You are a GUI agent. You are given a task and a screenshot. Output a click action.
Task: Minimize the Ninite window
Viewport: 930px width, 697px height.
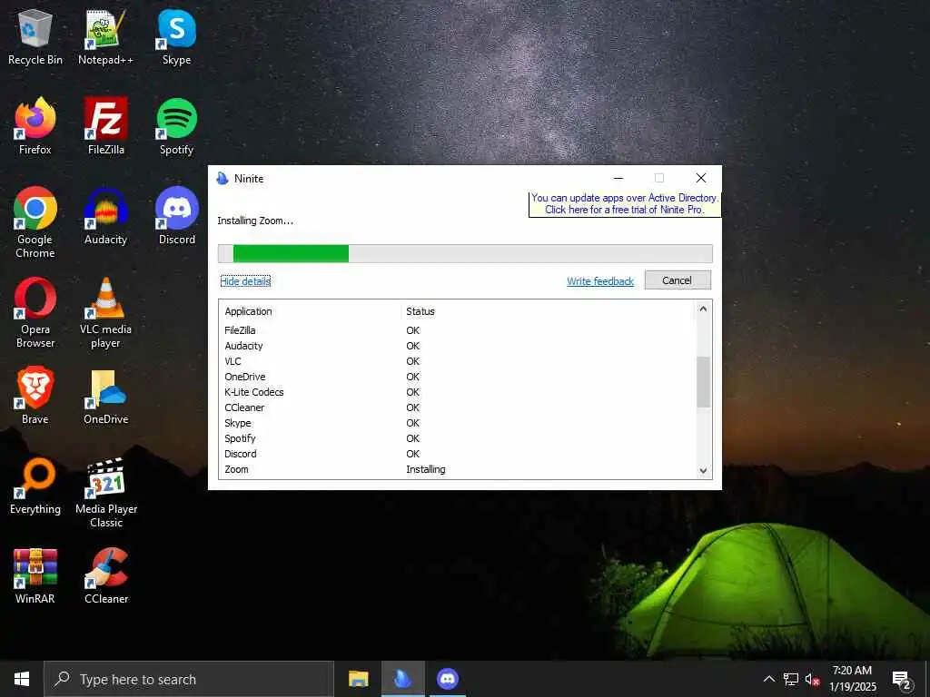(618, 178)
